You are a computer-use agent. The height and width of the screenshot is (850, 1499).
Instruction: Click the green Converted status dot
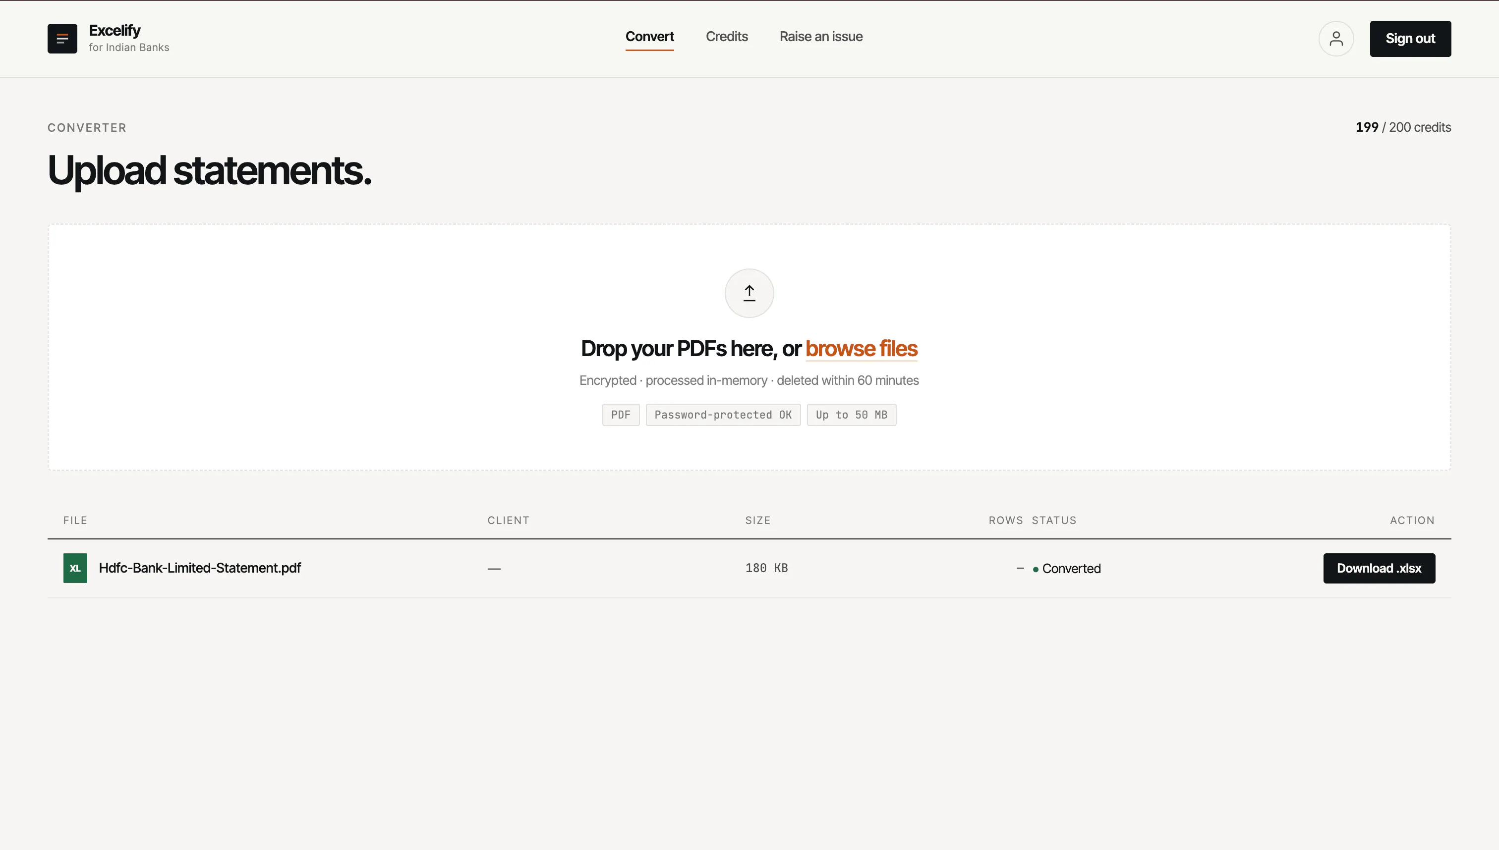pyautogui.click(x=1036, y=569)
